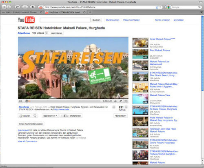Click the anmelden sign-in link

tap(179, 20)
